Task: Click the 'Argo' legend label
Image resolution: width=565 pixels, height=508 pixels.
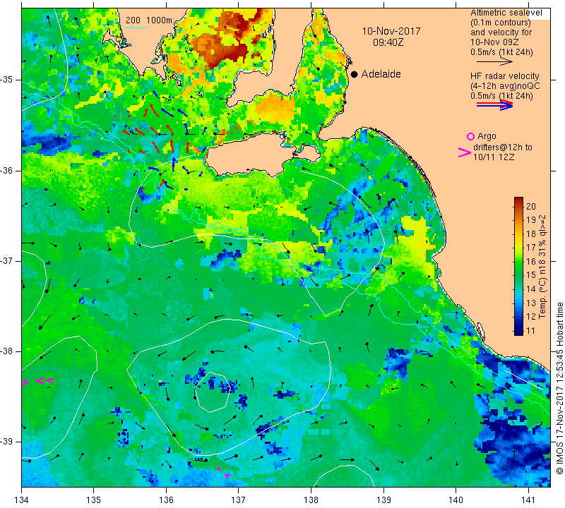Action: 487,136
